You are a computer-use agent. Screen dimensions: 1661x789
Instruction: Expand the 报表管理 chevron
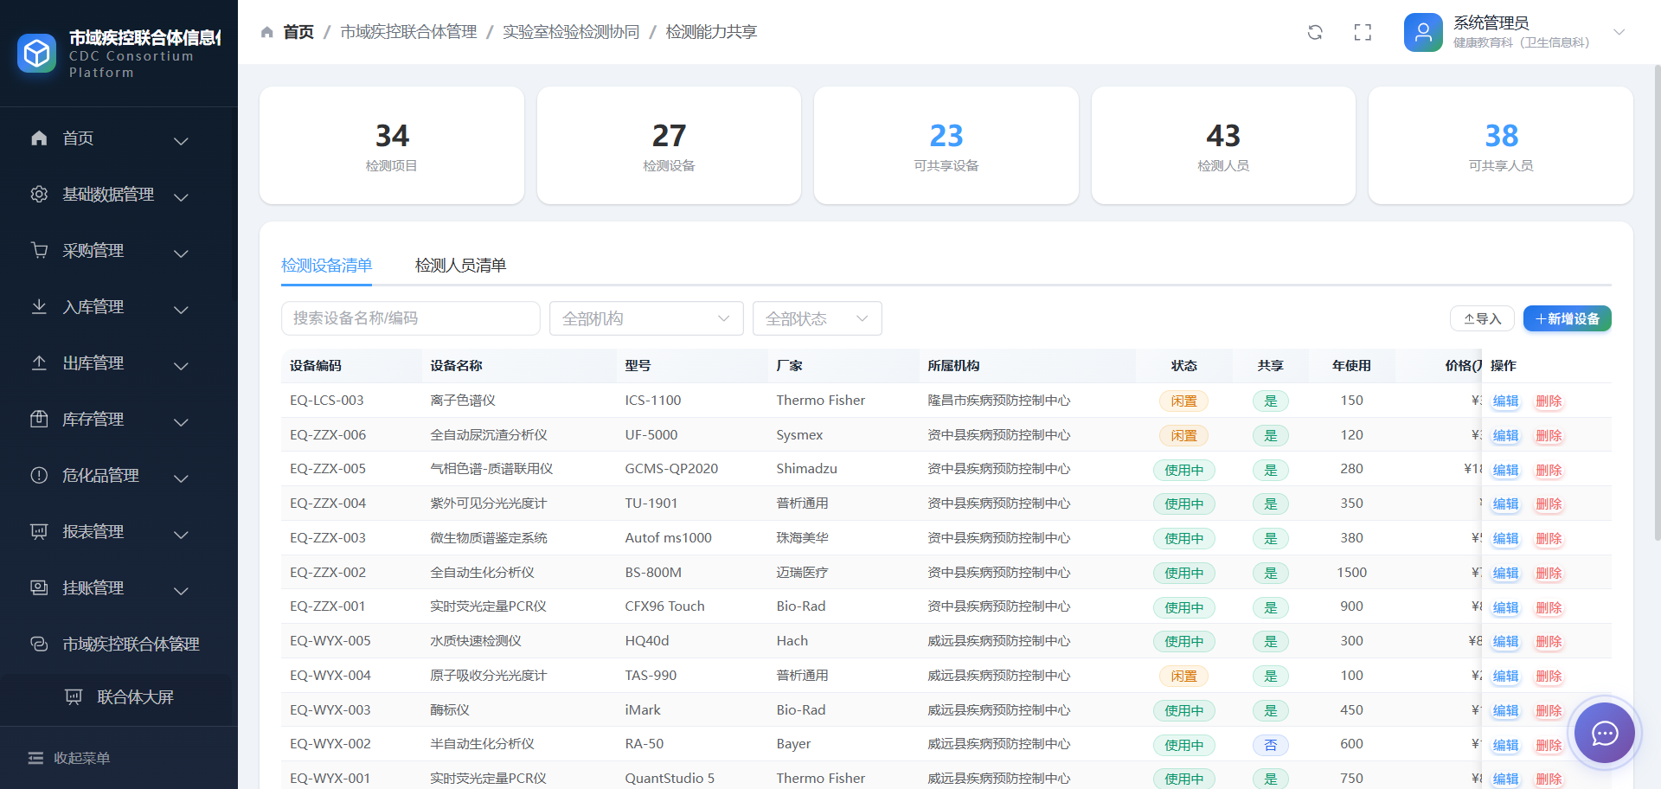tap(181, 534)
